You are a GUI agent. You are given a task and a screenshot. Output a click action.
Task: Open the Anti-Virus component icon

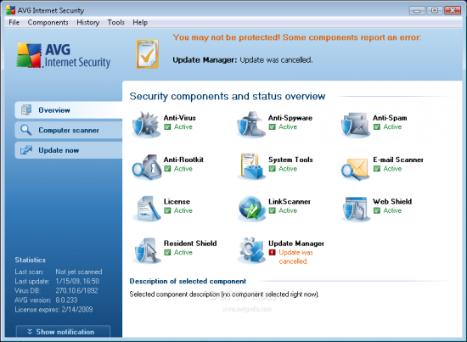pos(146,125)
